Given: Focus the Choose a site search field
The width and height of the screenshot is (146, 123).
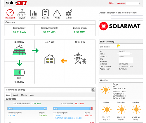Looking at the screenshot, I should (x=121, y=17).
